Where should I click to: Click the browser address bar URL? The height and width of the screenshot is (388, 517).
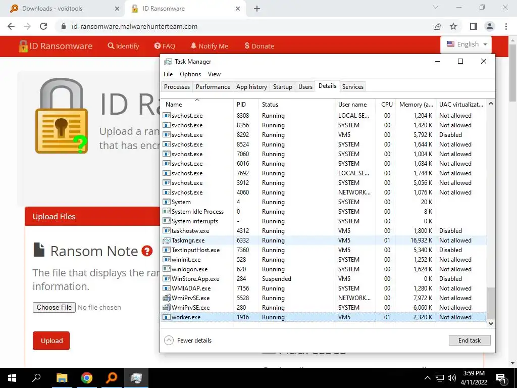point(134,26)
